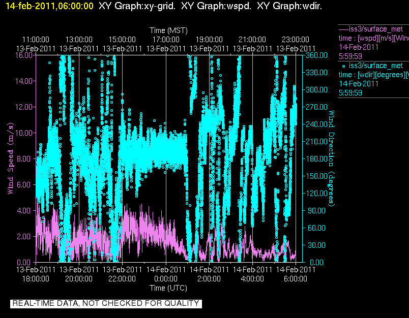Click the 330.00 wind direction tick label
409x318 pixels.
click(316, 73)
